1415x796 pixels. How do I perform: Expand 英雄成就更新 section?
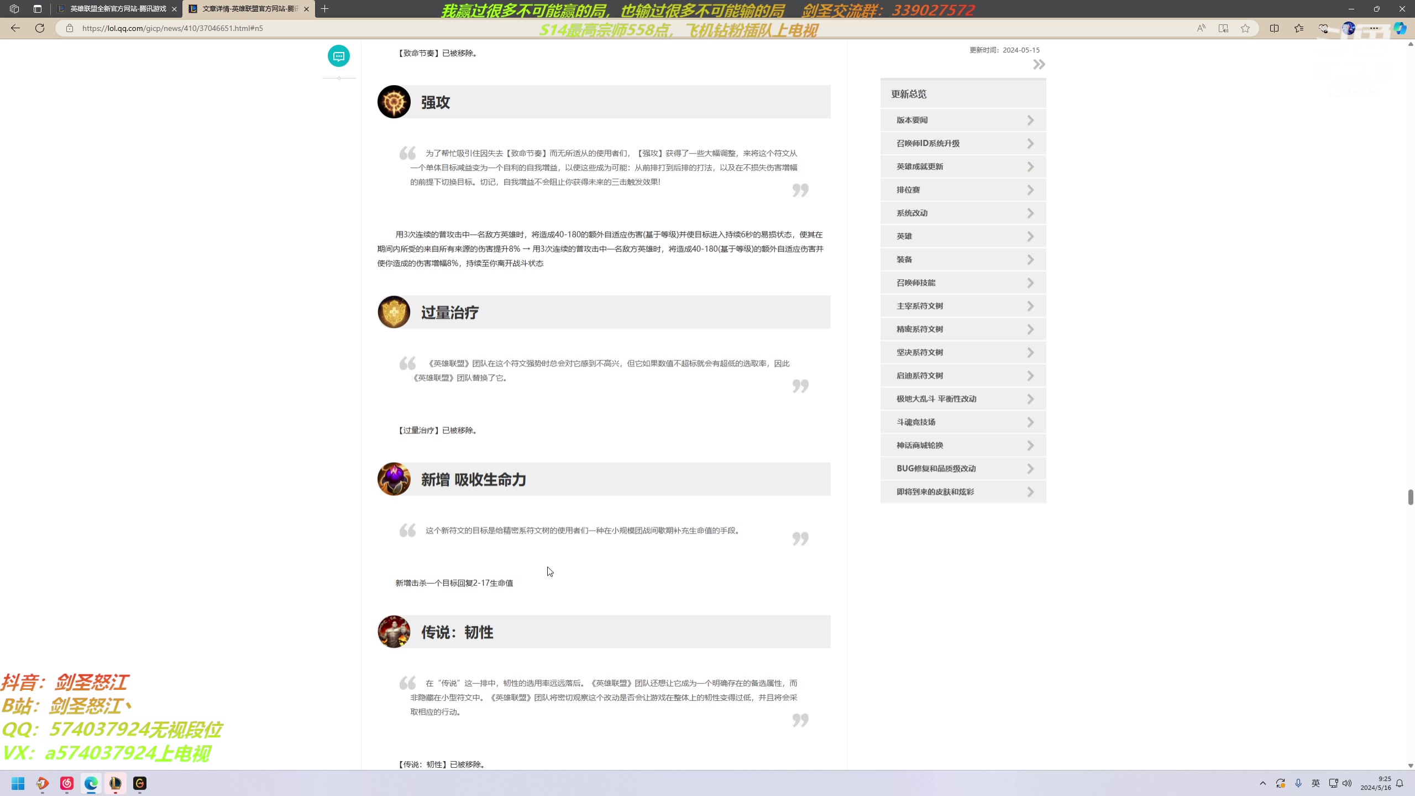tap(963, 166)
